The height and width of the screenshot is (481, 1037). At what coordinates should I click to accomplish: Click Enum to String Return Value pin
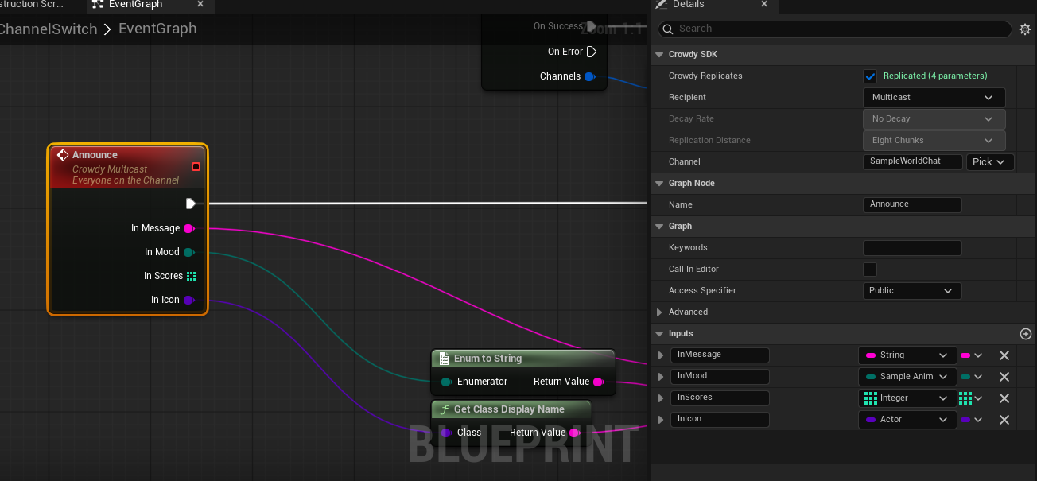pyautogui.click(x=599, y=382)
